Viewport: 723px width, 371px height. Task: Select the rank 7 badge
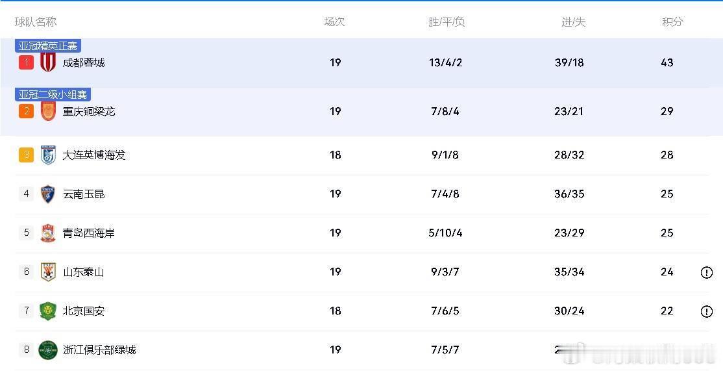coord(26,311)
